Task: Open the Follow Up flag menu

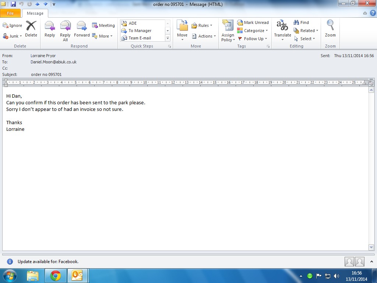Action: [252, 39]
